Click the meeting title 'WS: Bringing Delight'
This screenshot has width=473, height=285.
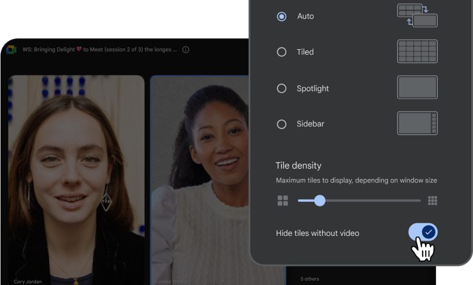pyautogui.click(x=100, y=50)
